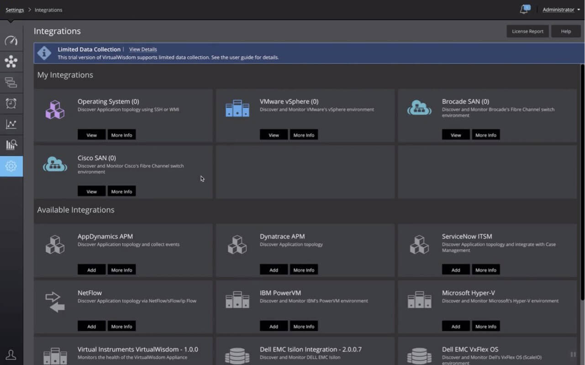The image size is (585, 365).
Task: Add the IBM PowerVM integration
Action: [274, 327]
